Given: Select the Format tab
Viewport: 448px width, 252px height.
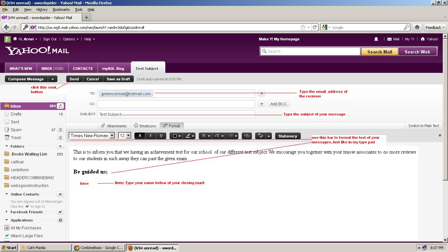Looking at the screenshot, I should [x=172, y=126].
